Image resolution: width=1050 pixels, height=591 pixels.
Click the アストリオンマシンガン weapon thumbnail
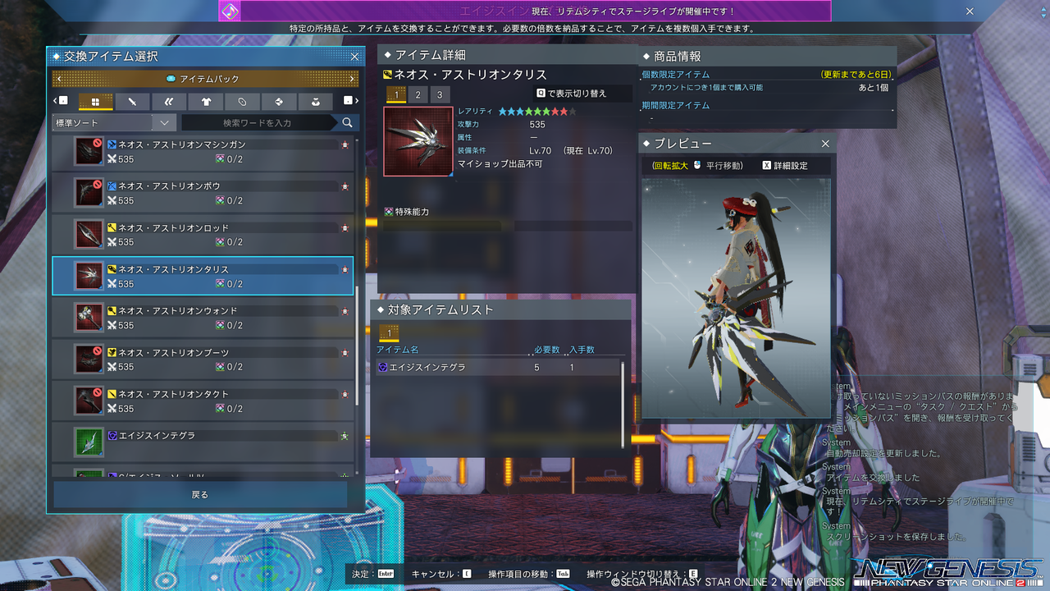89,151
